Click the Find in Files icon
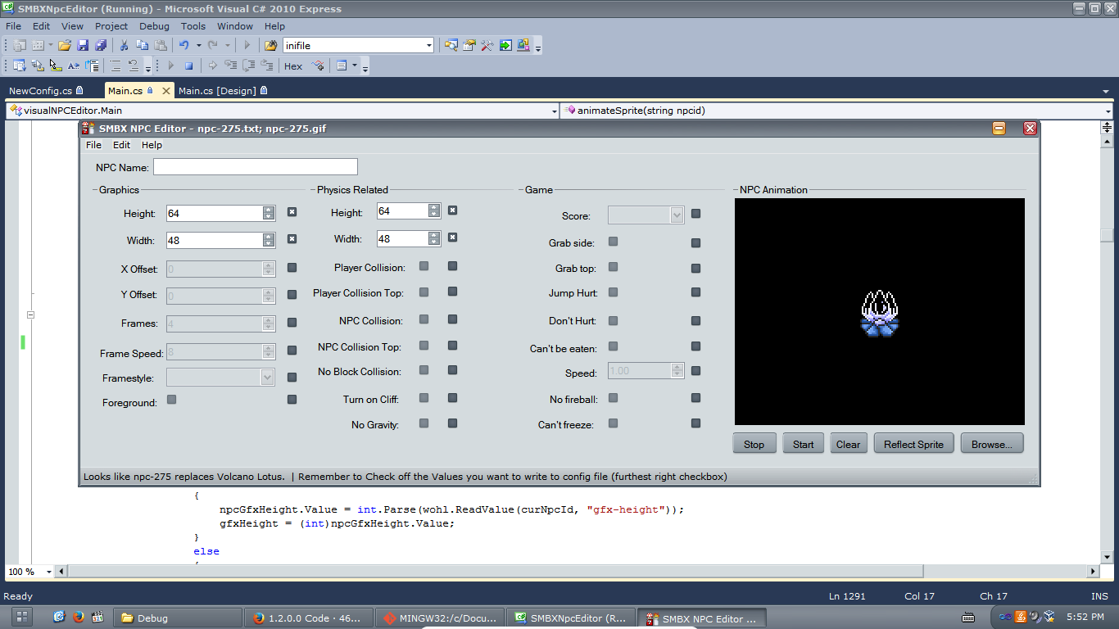The height and width of the screenshot is (629, 1119). (x=270, y=46)
